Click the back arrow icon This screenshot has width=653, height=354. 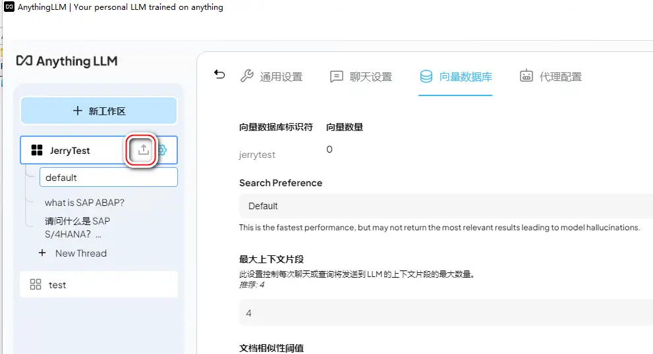coord(219,74)
